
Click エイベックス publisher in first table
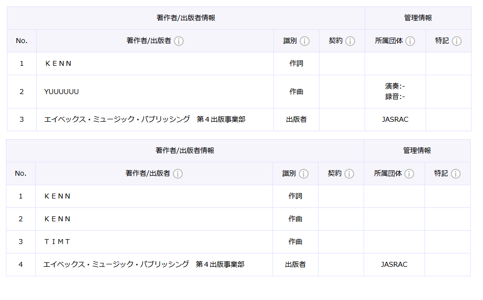point(145,119)
